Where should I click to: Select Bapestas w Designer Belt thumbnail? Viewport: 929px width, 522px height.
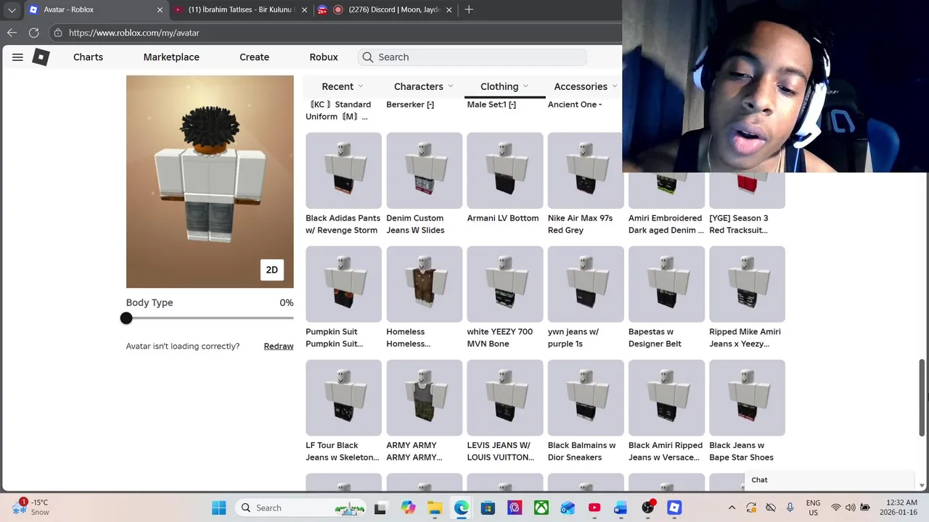tap(666, 284)
